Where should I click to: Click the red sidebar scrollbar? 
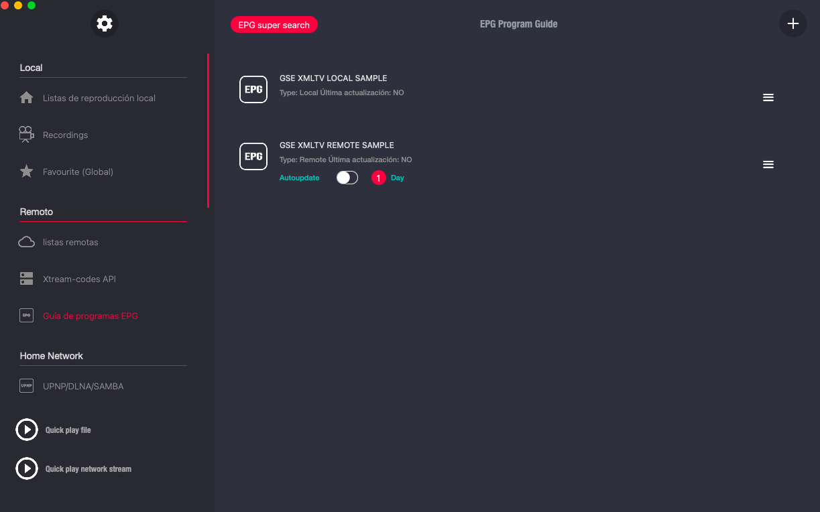(x=208, y=131)
